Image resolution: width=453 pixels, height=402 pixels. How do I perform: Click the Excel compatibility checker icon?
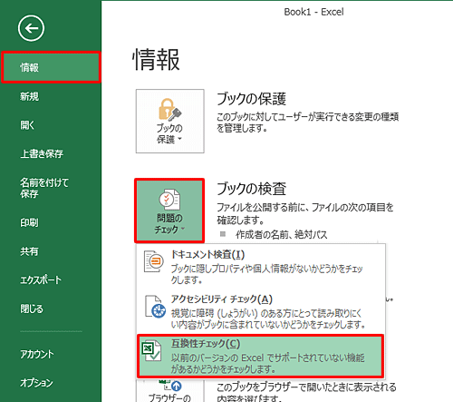coord(152,350)
